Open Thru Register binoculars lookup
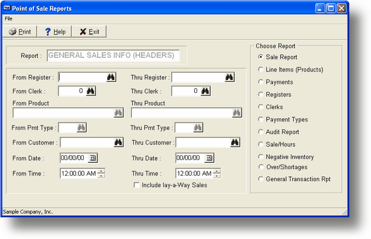 point(229,77)
